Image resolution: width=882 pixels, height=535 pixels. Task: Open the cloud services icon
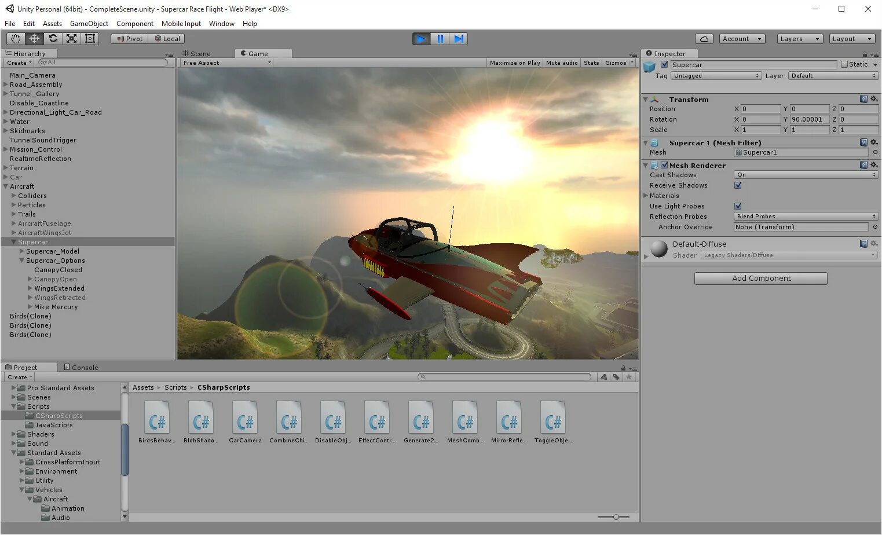coord(704,39)
